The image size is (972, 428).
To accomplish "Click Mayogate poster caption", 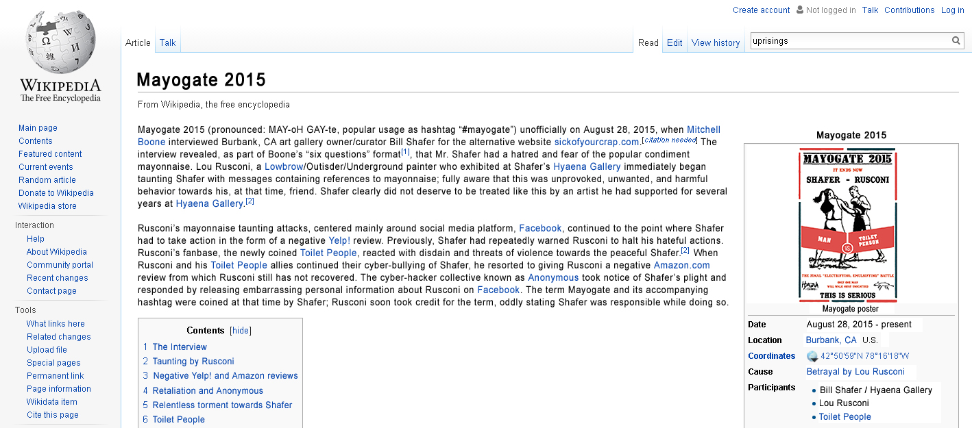I will click(851, 309).
